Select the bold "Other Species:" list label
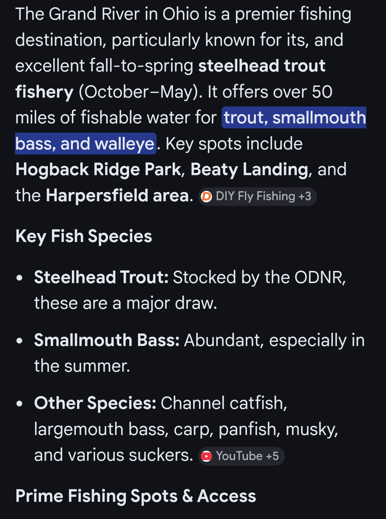The height and width of the screenshot is (519, 386). point(95,403)
